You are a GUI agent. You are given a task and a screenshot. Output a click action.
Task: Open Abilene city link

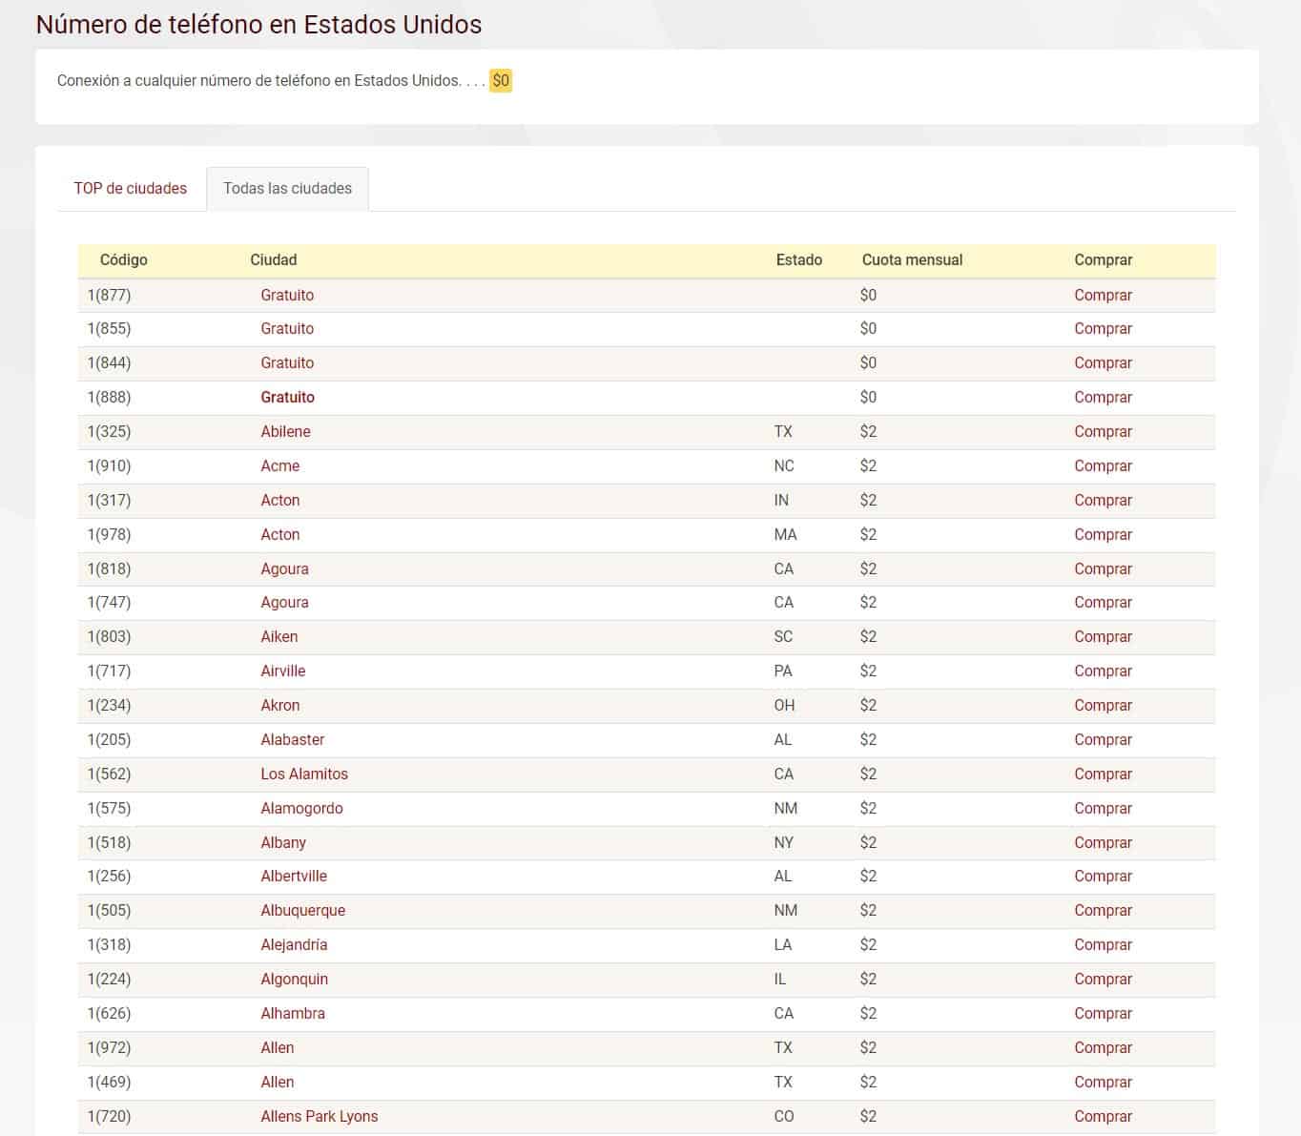(285, 431)
